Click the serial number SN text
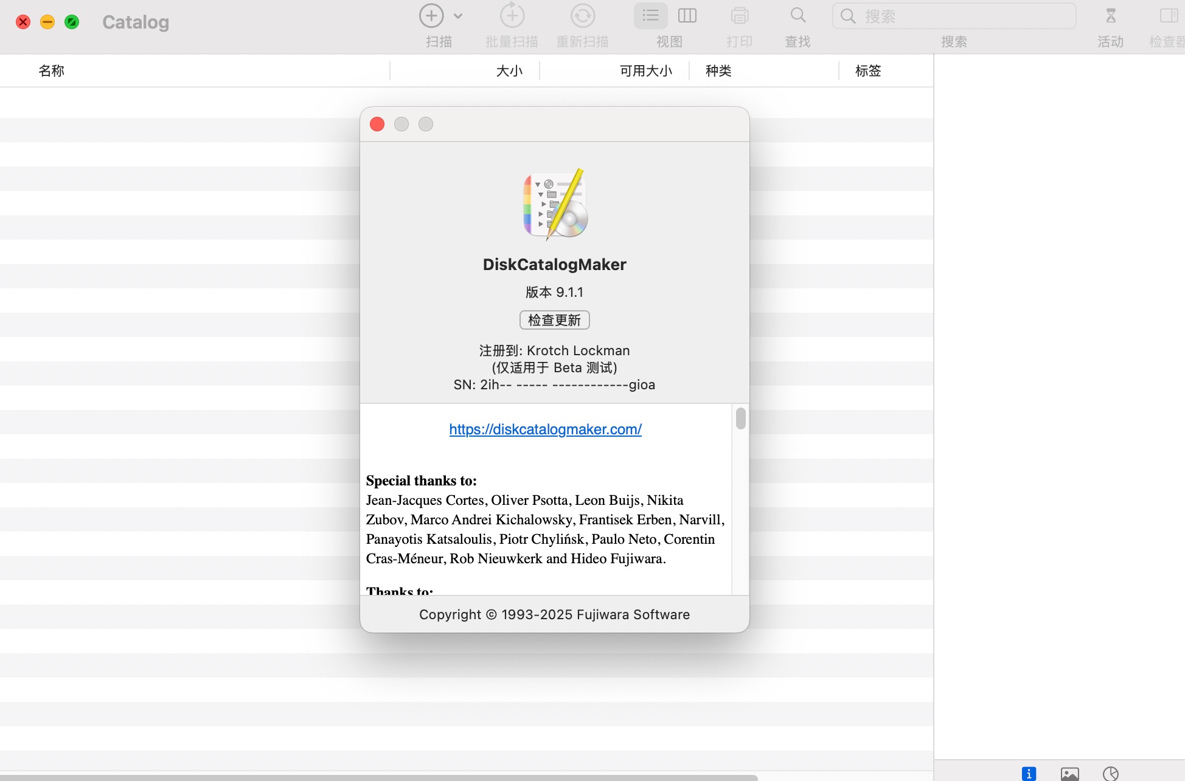Screen dimensions: 1185x781 coord(554,385)
